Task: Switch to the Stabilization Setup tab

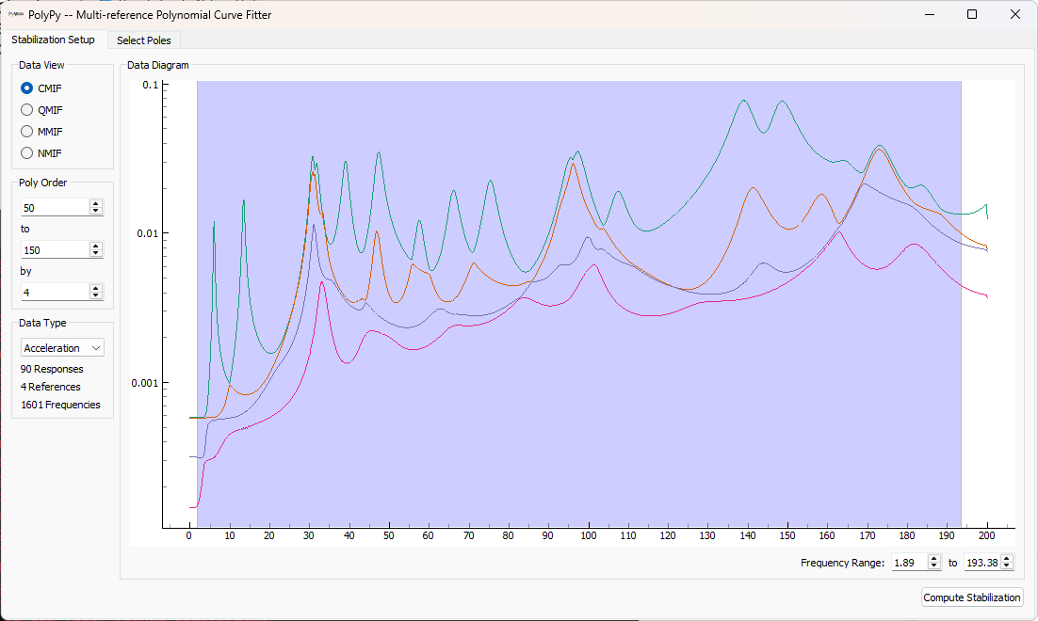Action: pos(54,40)
